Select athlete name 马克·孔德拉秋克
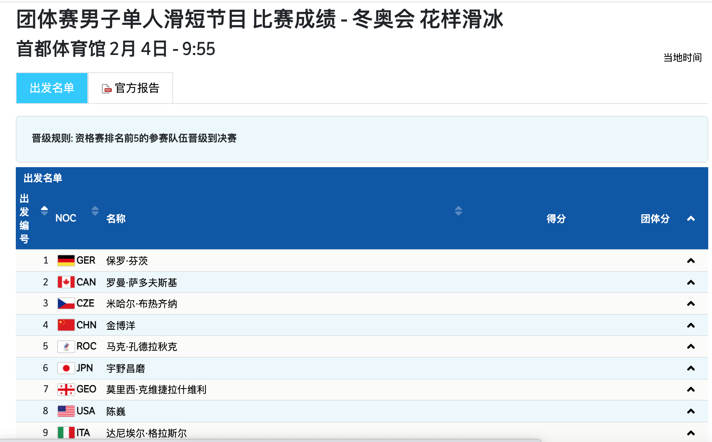 click(x=141, y=346)
